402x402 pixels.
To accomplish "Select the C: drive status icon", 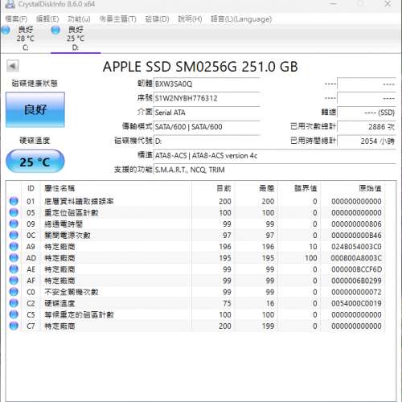I will click(5, 30).
